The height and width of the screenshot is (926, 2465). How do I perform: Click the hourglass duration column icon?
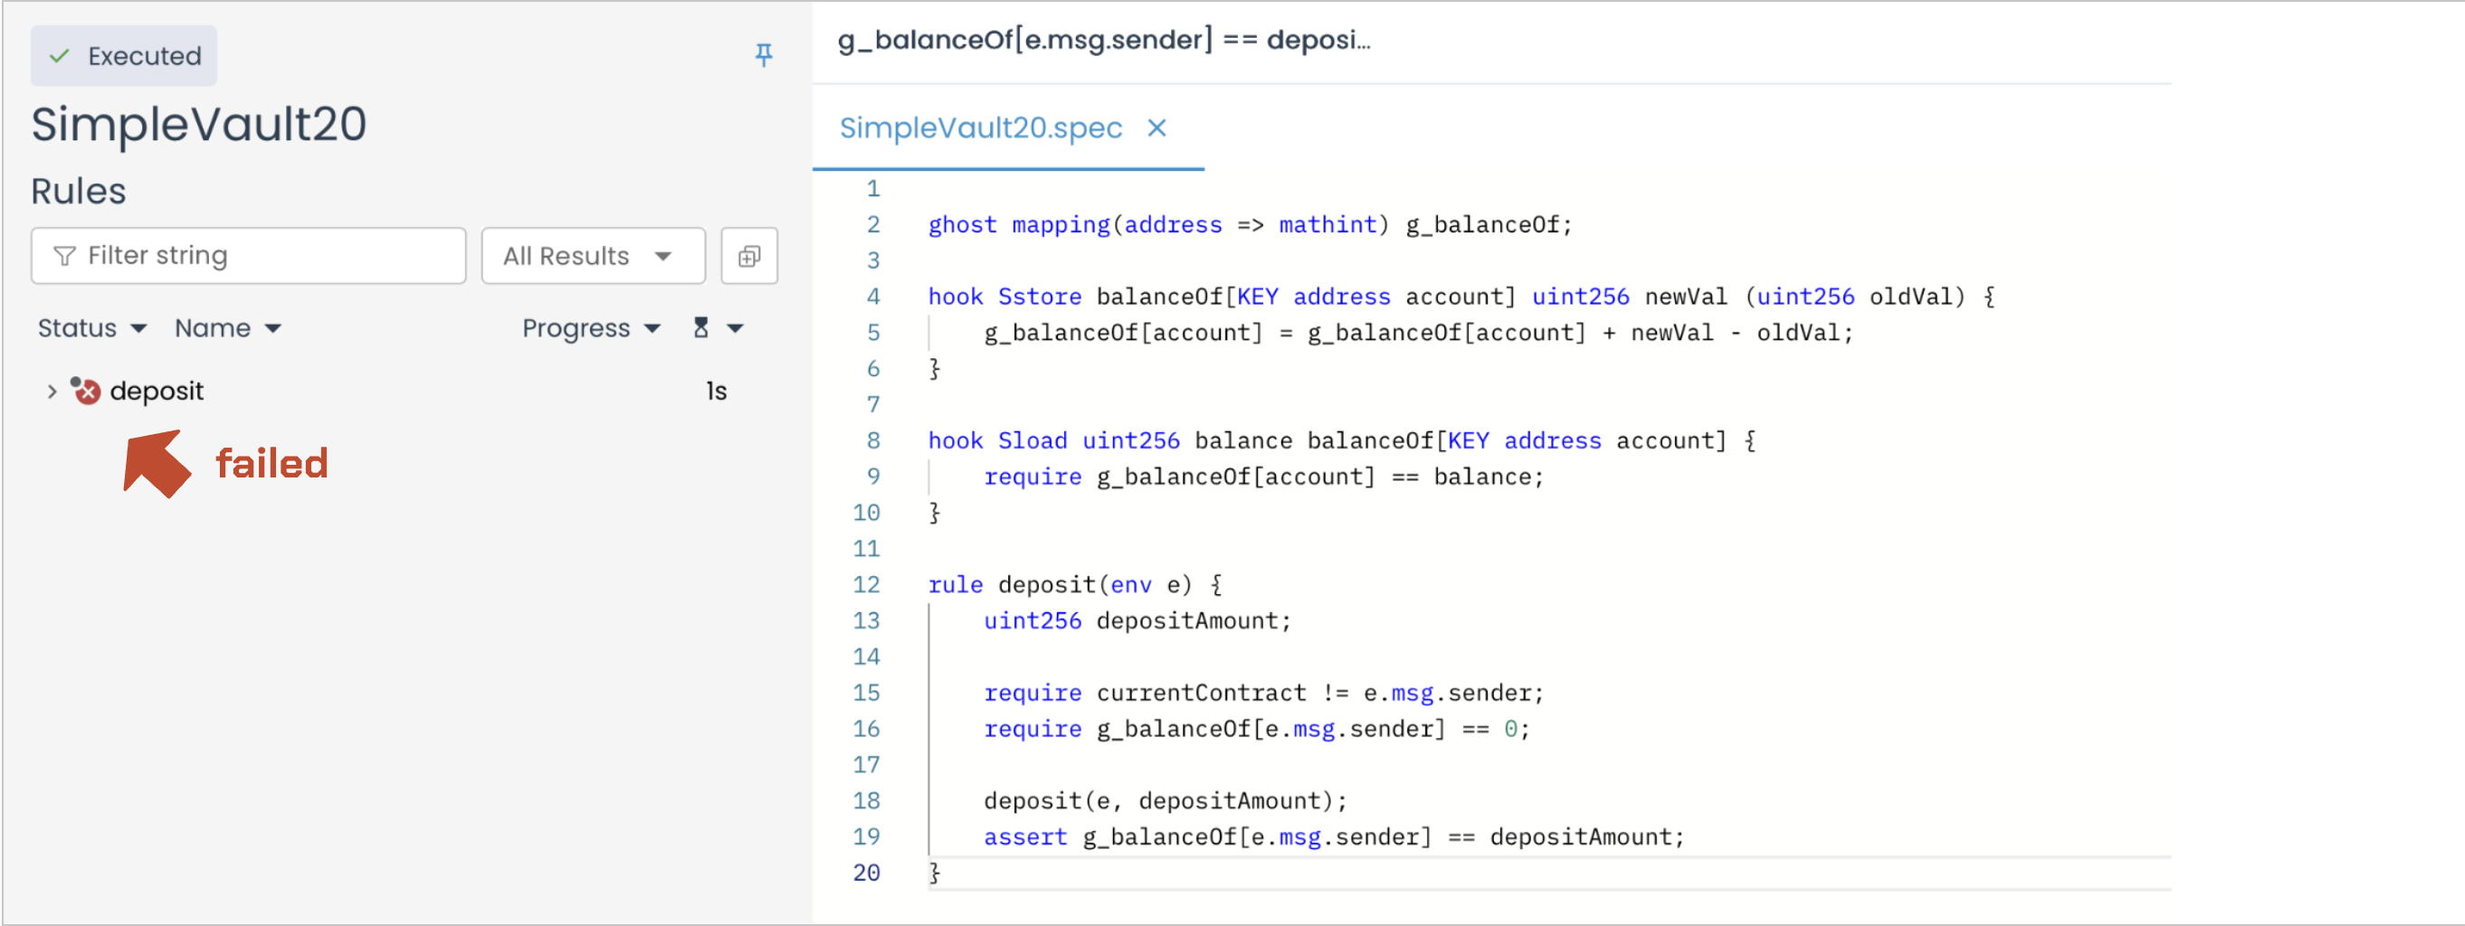point(700,328)
